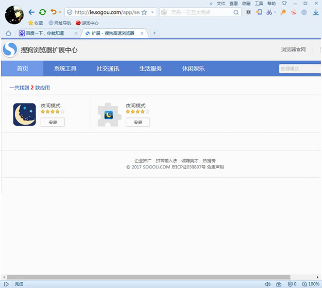Click the orange undo closed page icon
The image size is (322, 288).
[54, 12]
